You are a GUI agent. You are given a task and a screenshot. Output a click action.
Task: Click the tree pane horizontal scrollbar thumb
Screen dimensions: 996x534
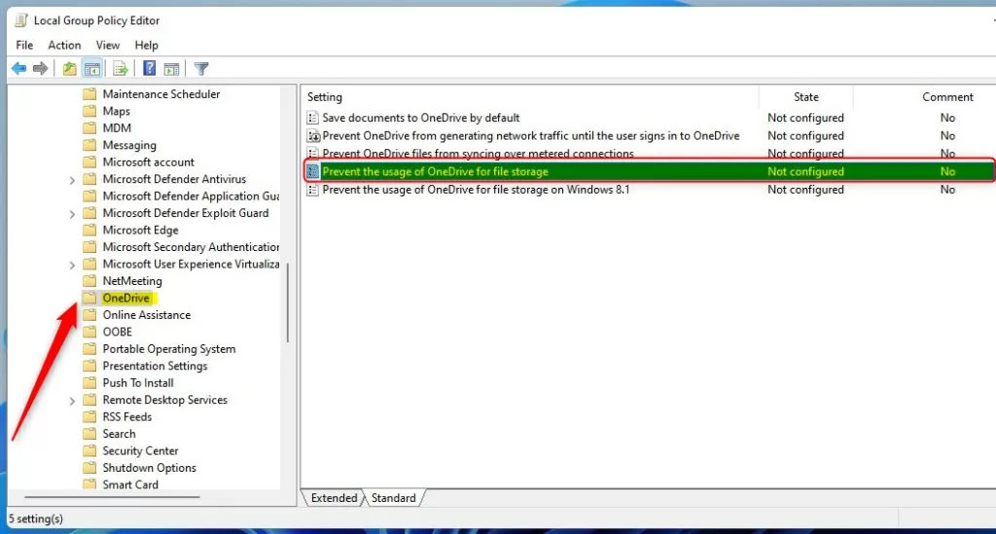(112, 497)
